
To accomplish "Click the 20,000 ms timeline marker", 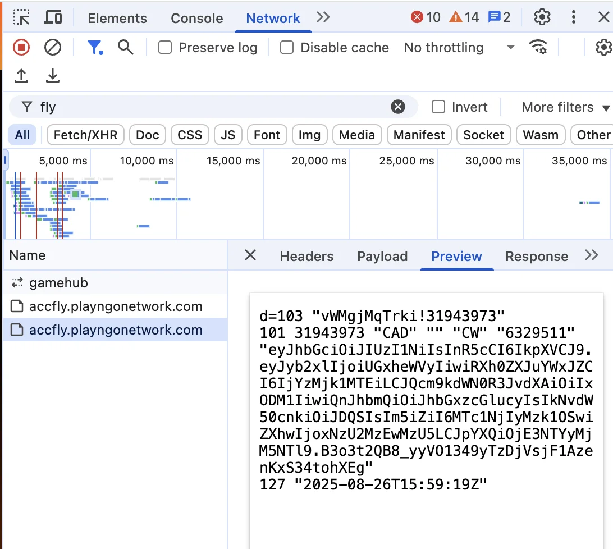I will (319, 161).
